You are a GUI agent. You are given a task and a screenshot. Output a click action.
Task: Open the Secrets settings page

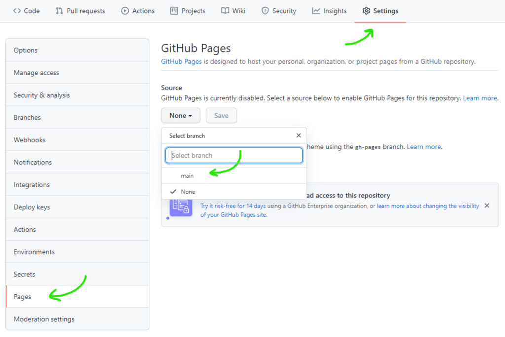point(77,274)
